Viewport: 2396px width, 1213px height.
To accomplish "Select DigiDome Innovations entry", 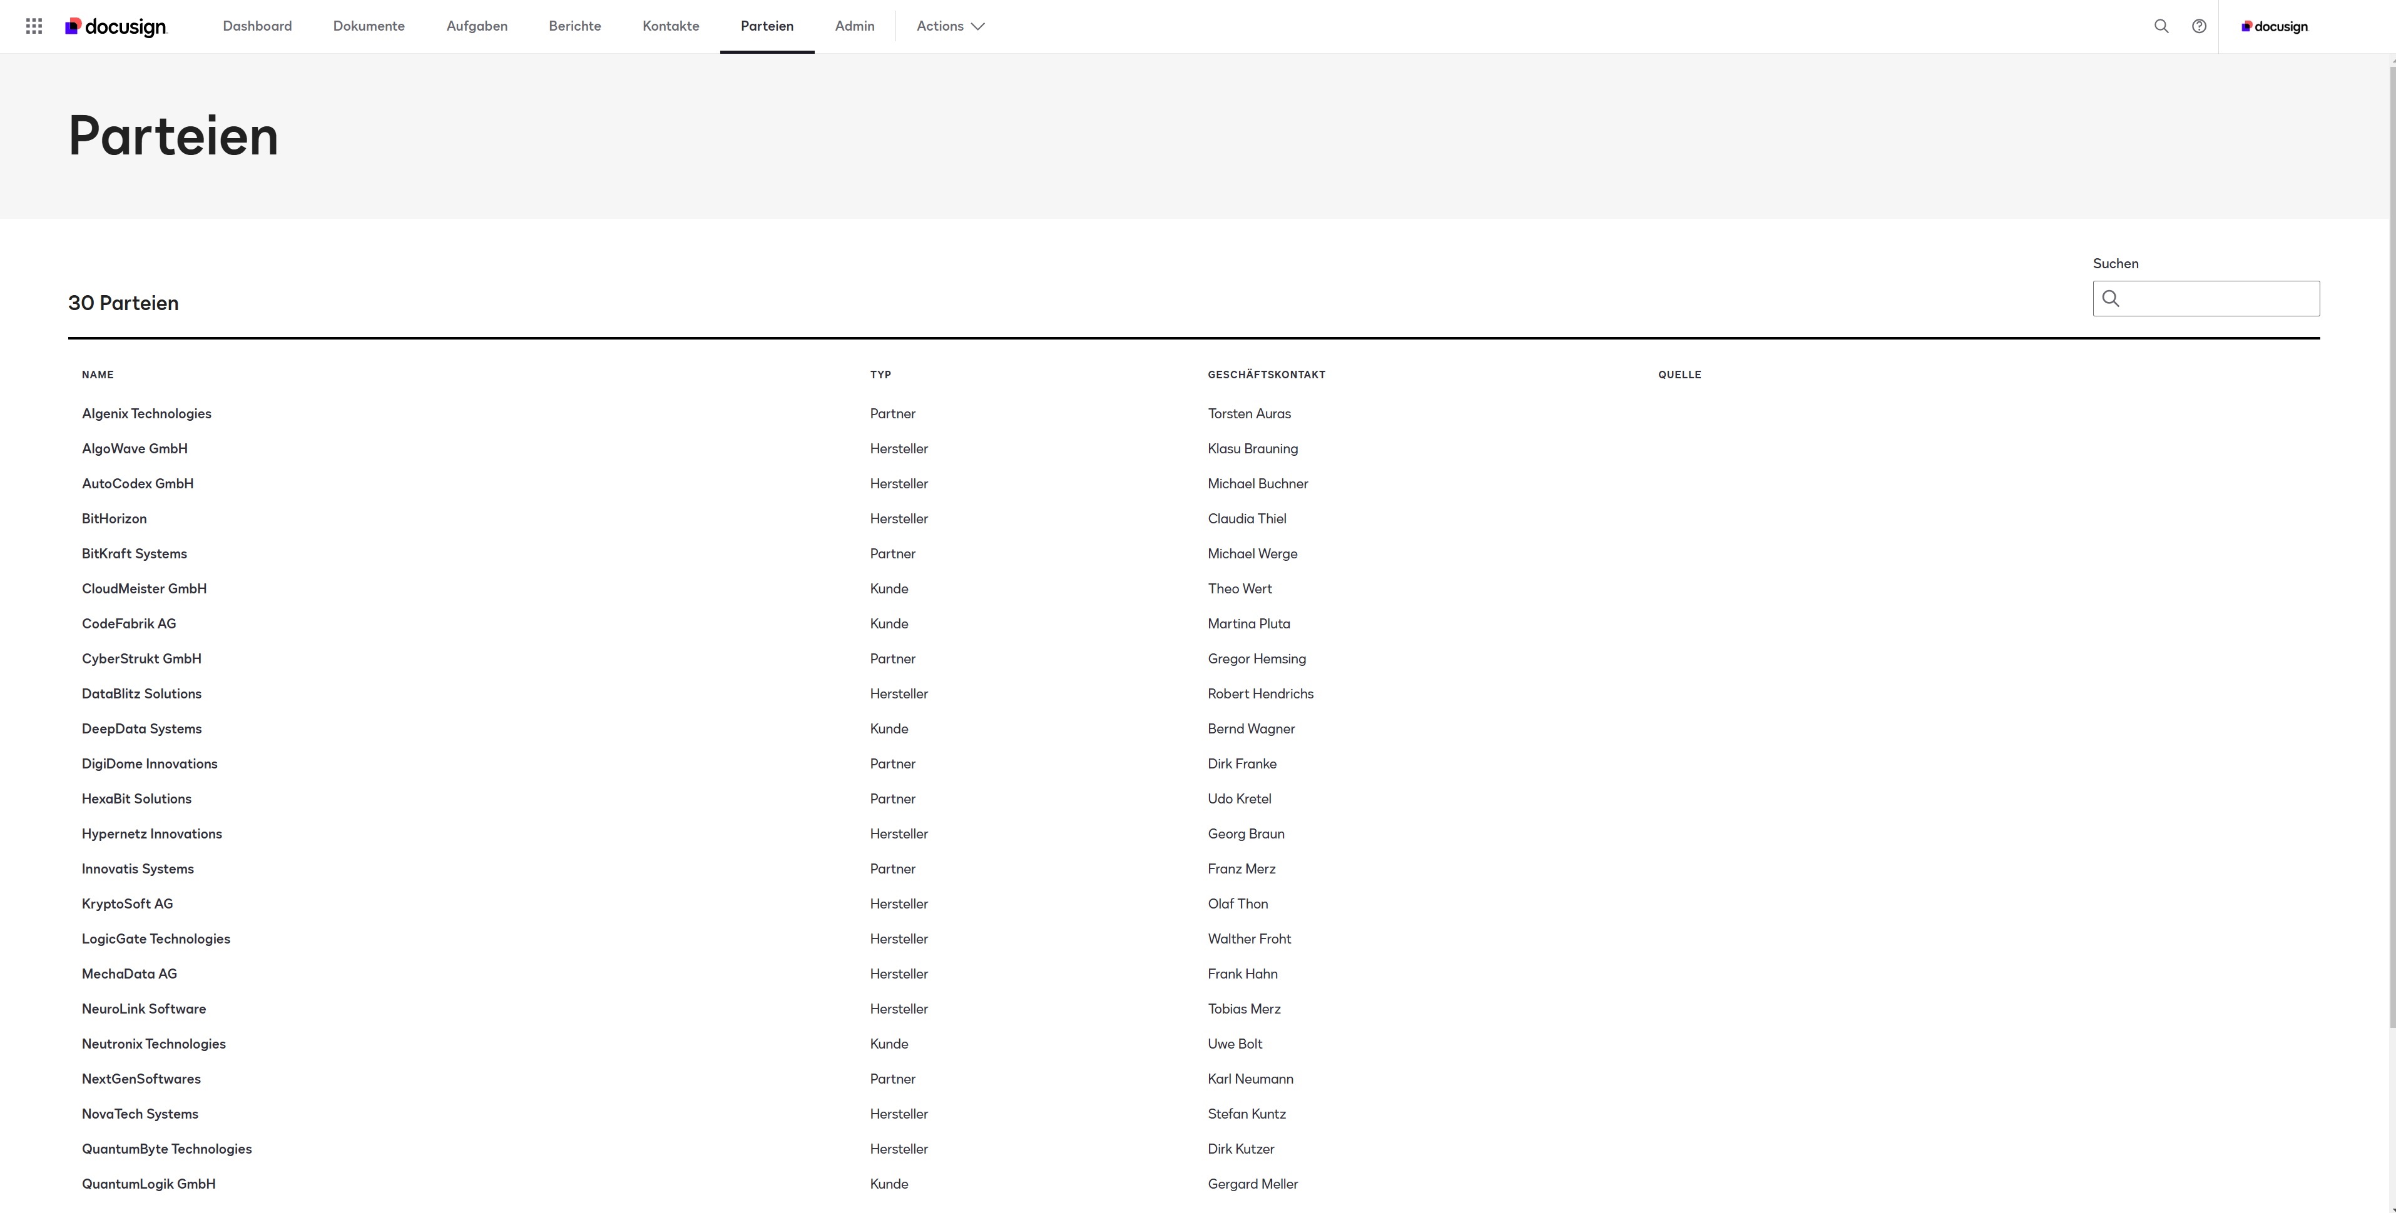I will [x=150, y=764].
